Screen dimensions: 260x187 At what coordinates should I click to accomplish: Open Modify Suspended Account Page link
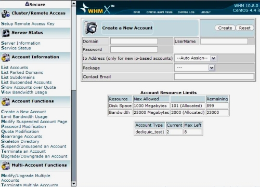(x=34, y=122)
